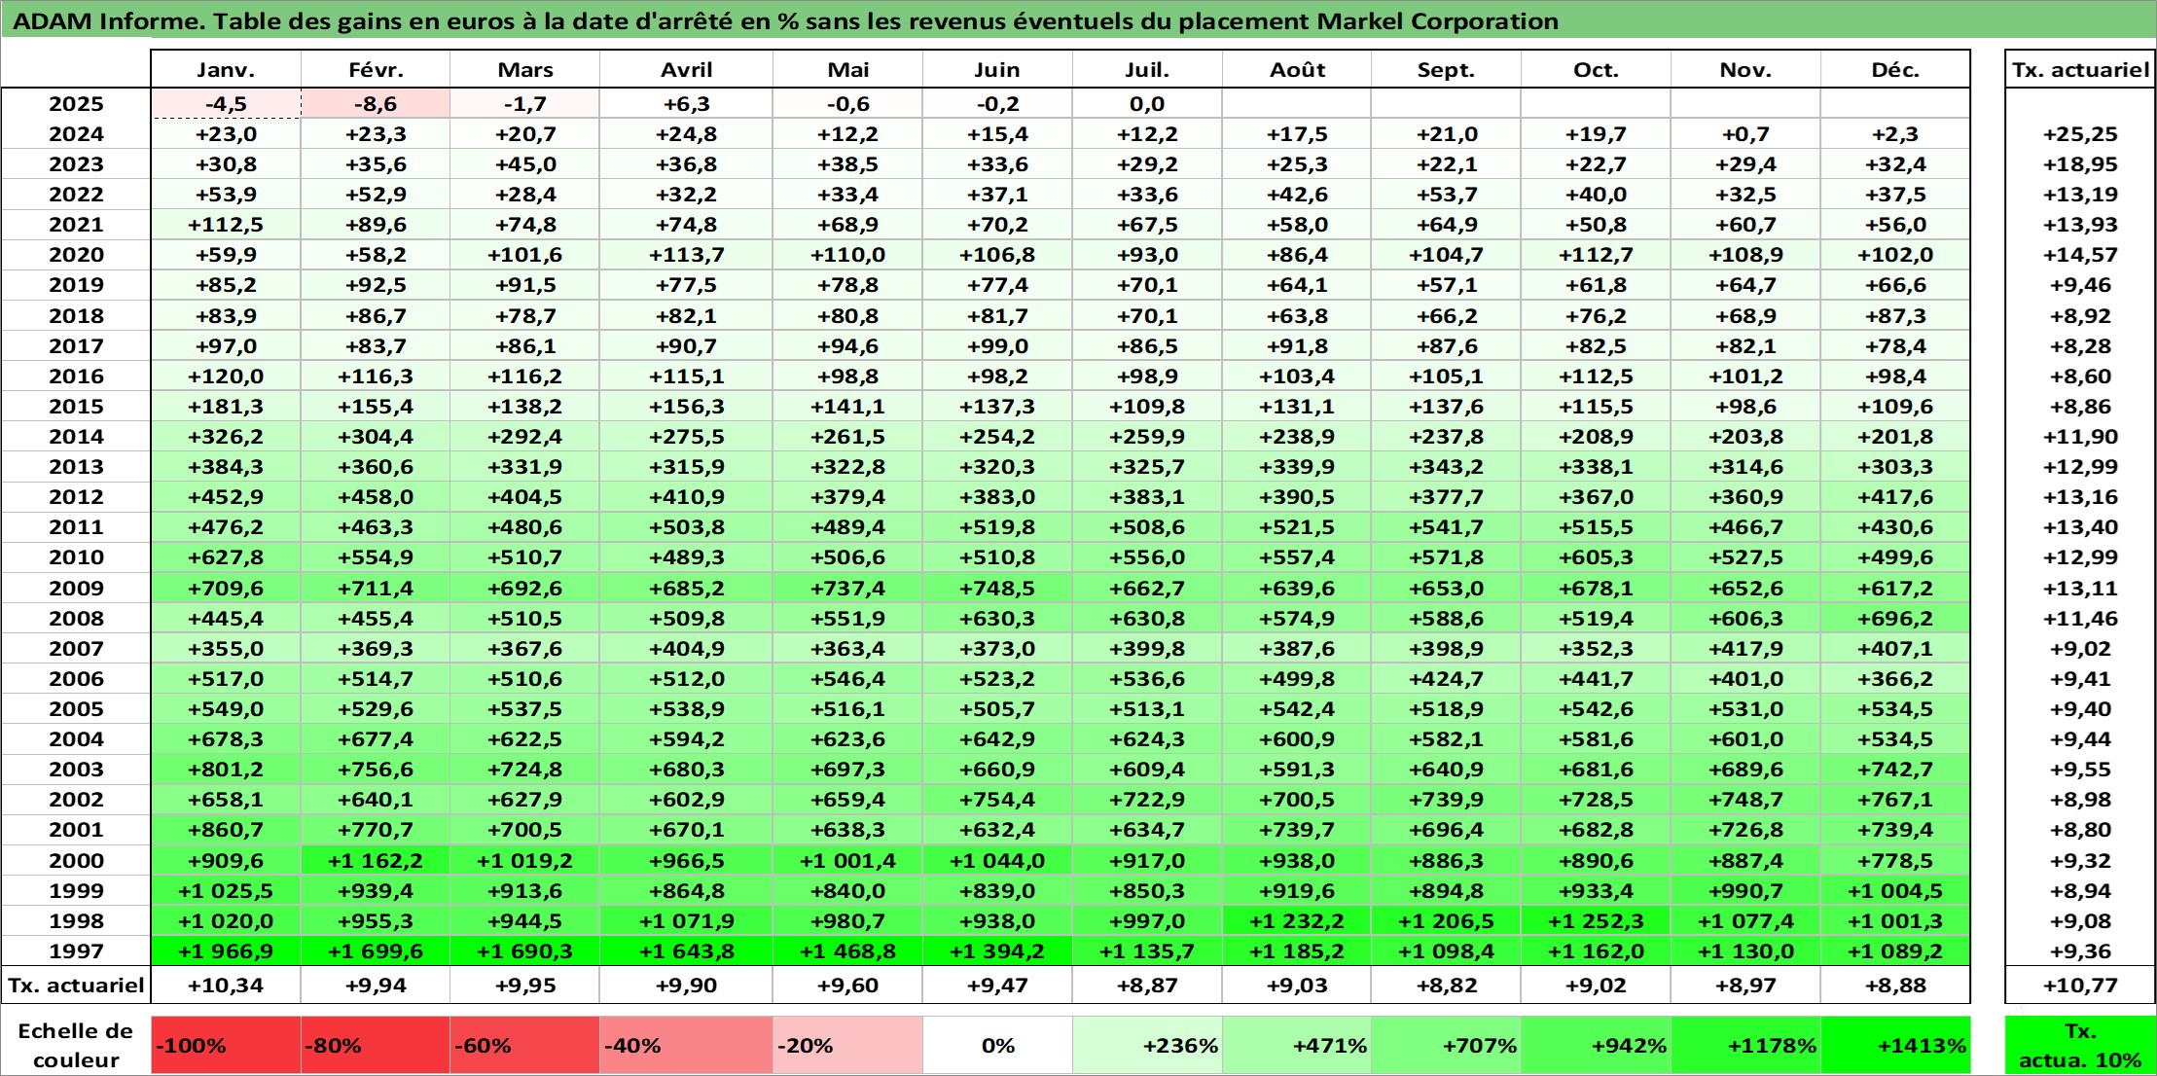The height and width of the screenshot is (1076, 2157).
Task: Click the '+13,40' actuarial rate for 2011
Action: click(2080, 527)
